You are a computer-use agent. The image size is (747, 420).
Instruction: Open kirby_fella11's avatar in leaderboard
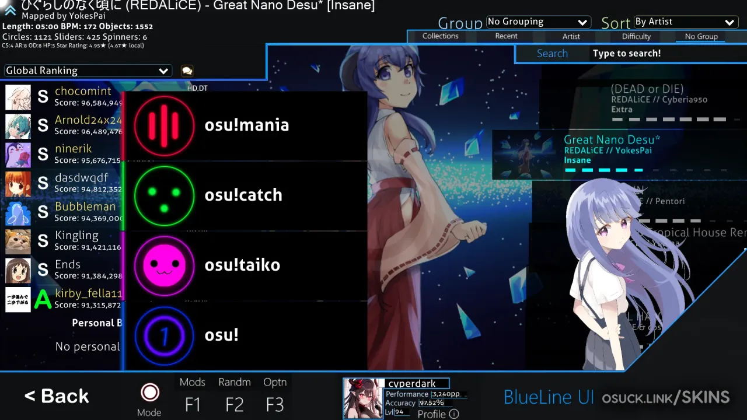pos(18,299)
